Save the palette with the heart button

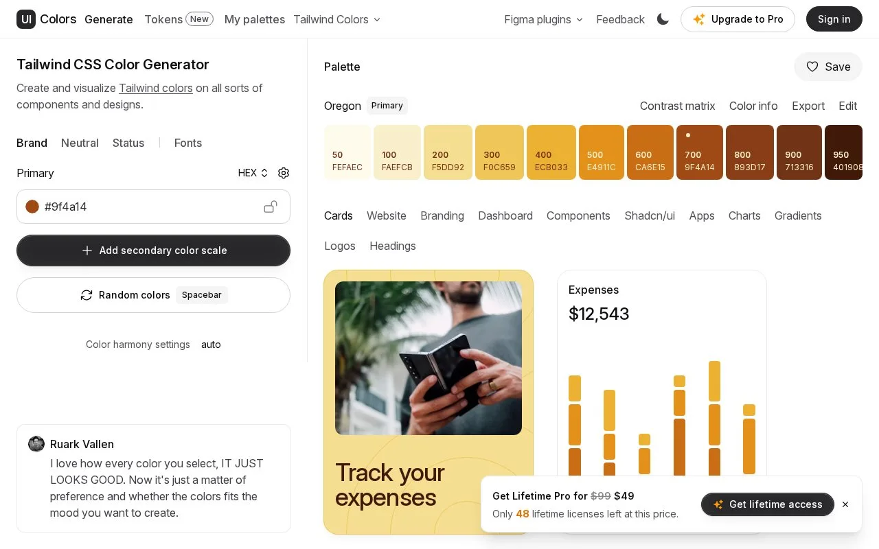(828, 67)
